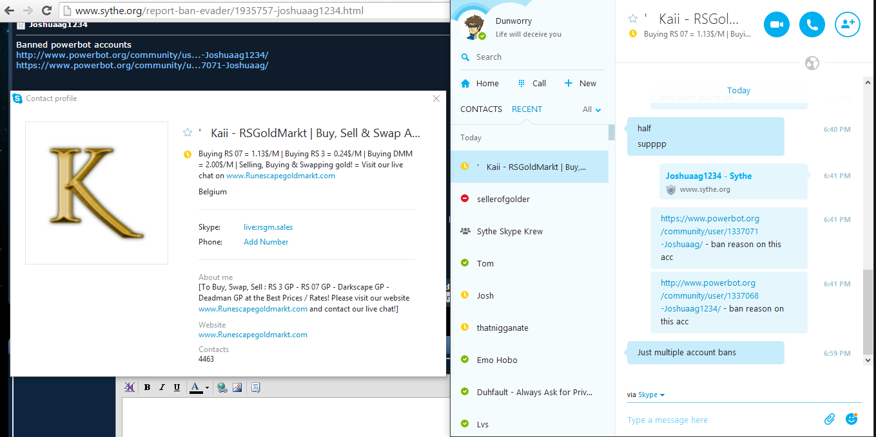Open the second banned powerbot account link

pyautogui.click(x=142, y=66)
